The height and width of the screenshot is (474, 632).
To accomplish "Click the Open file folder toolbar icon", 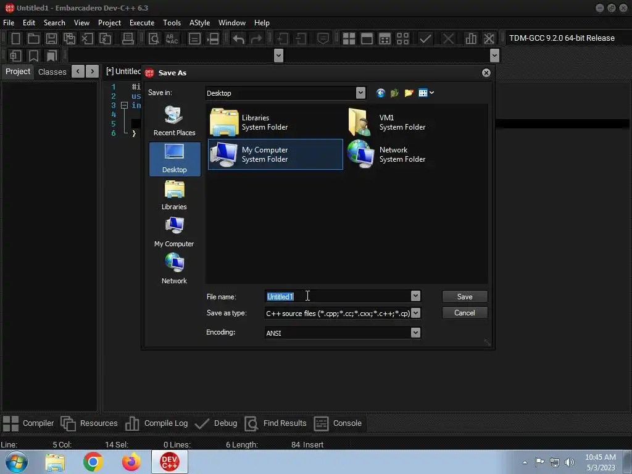I will pyautogui.click(x=33, y=39).
